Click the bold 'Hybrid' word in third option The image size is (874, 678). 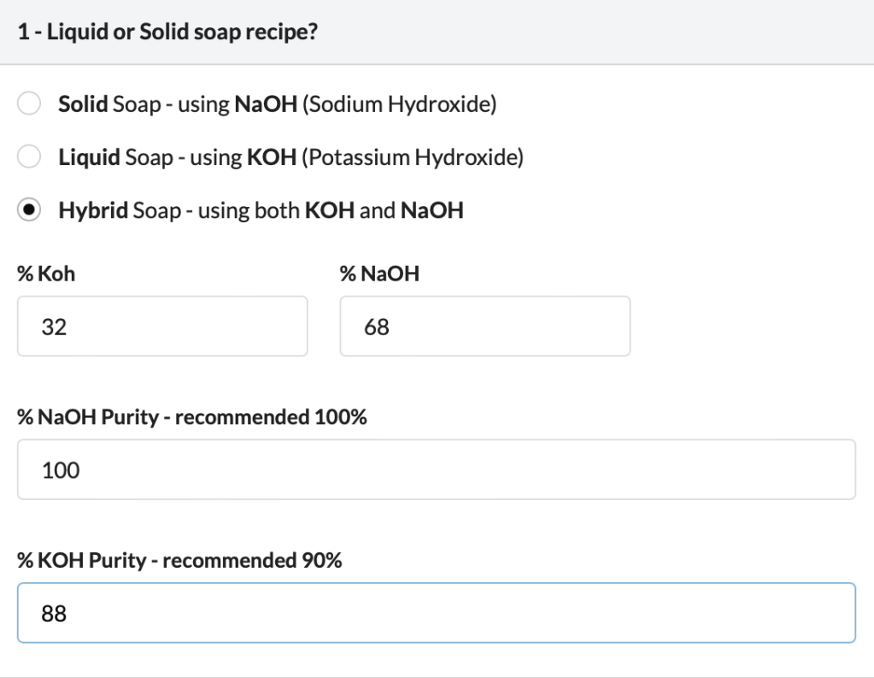click(93, 210)
